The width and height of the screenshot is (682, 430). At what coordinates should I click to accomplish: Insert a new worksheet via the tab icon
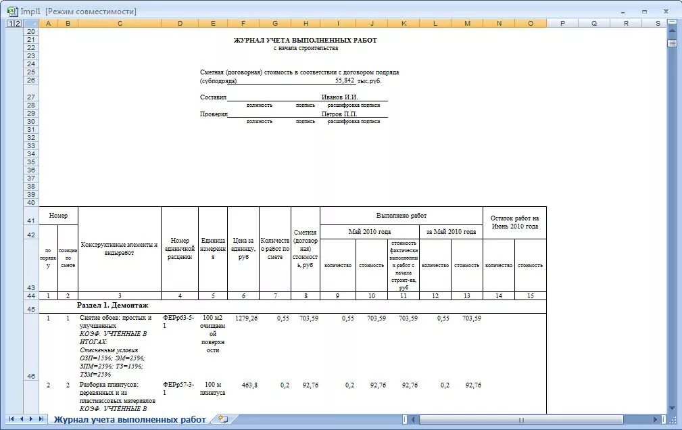click(223, 420)
